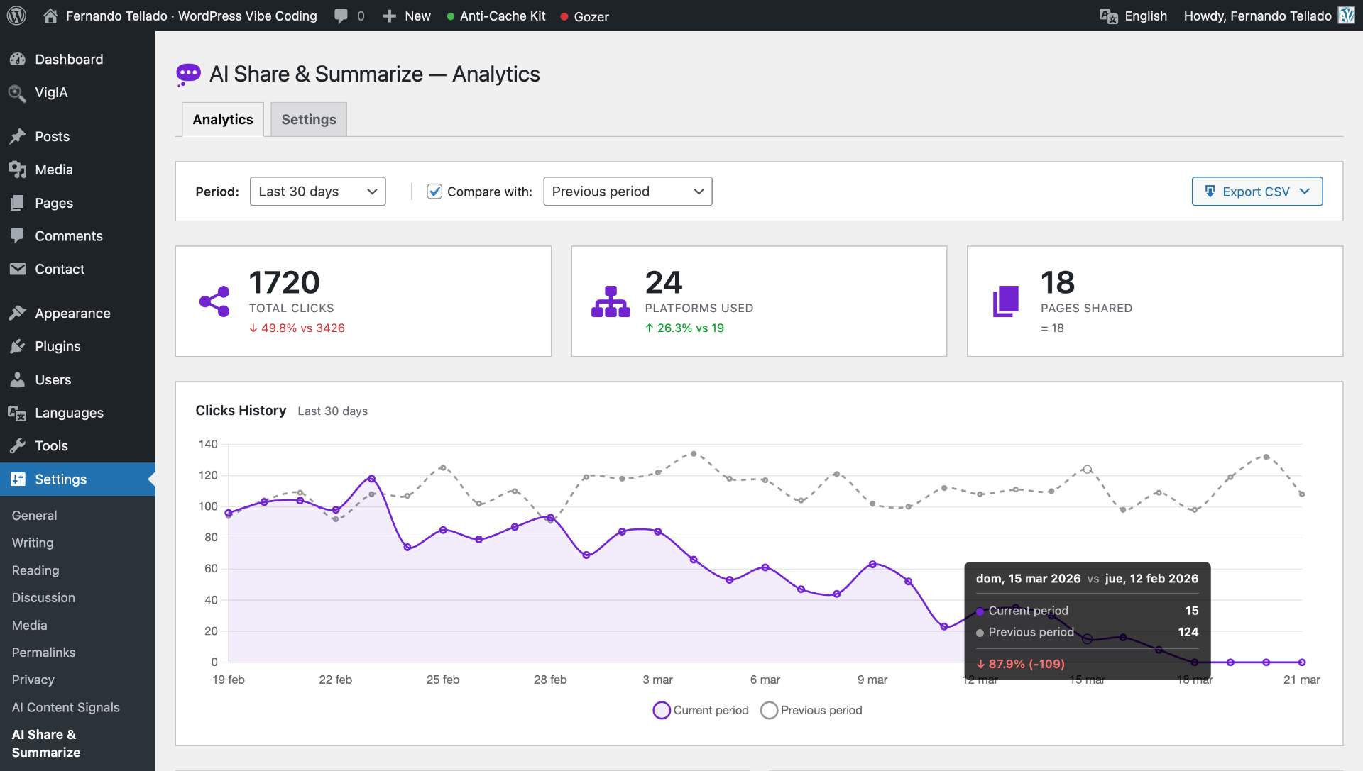Uncheck the Compare with checkbox
Screen dimensions: 1363x771
(434, 192)
